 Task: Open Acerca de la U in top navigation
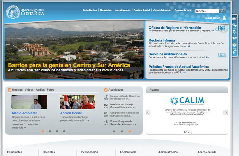[183, 10]
